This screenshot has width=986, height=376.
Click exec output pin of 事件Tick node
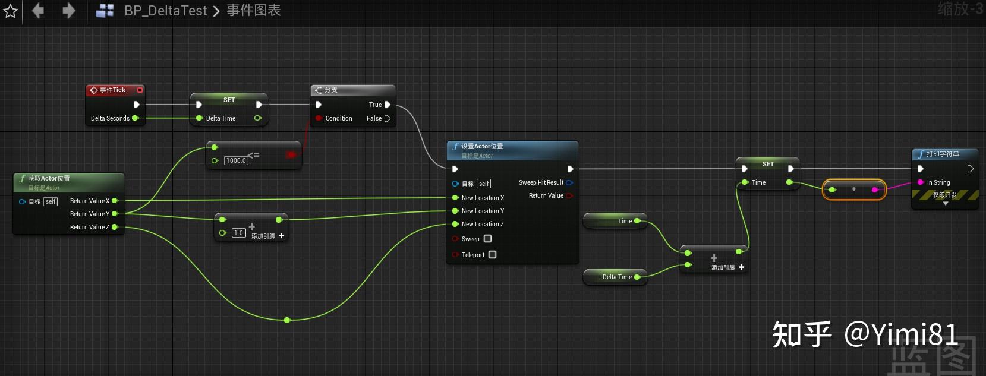[136, 105]
